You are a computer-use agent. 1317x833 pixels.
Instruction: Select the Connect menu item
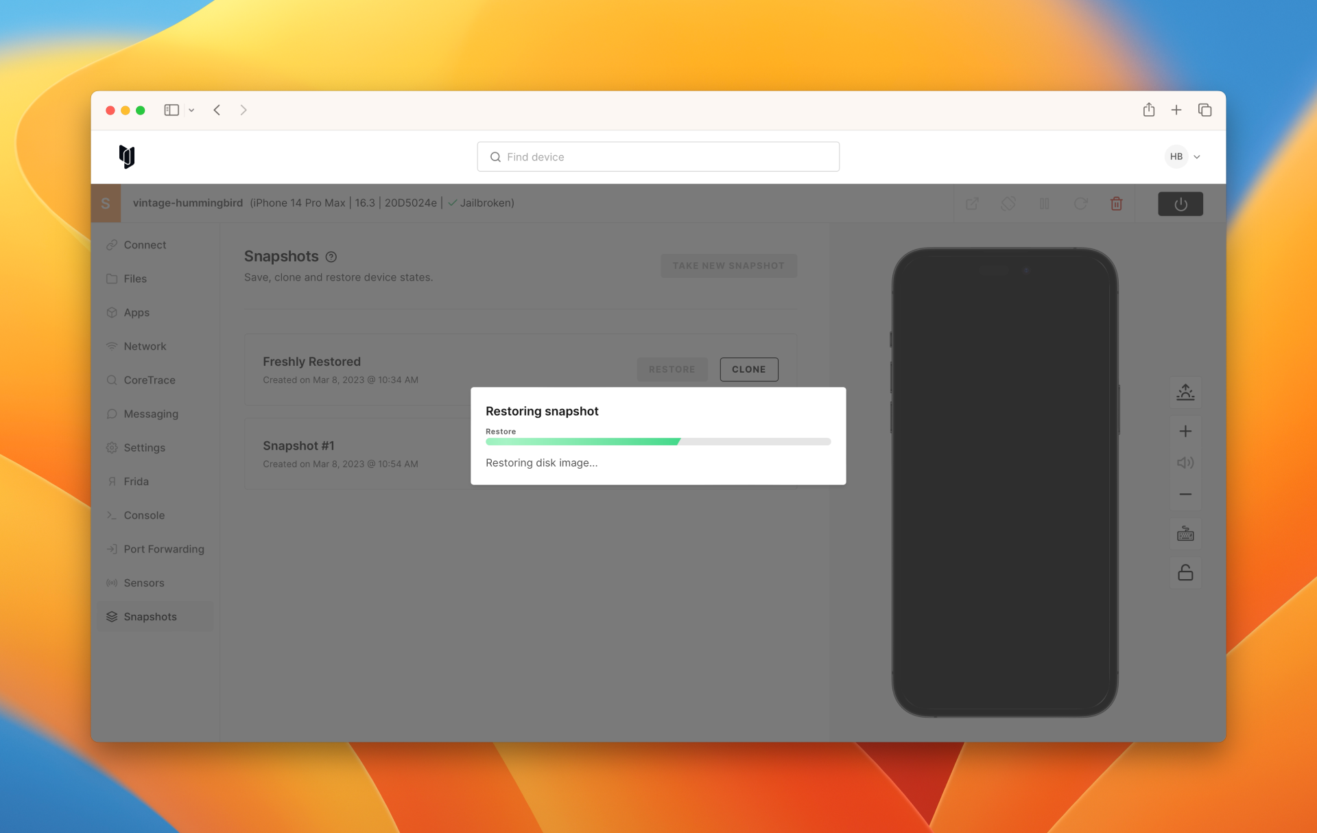tap(146, 244)
